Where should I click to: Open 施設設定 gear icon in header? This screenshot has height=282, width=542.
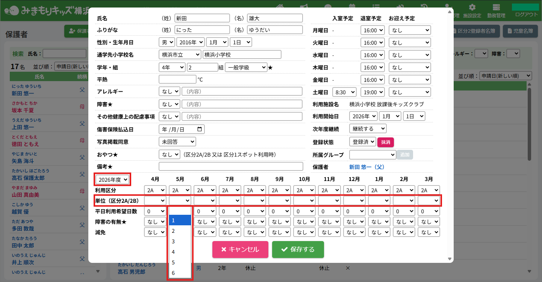[x=472, y=8]
